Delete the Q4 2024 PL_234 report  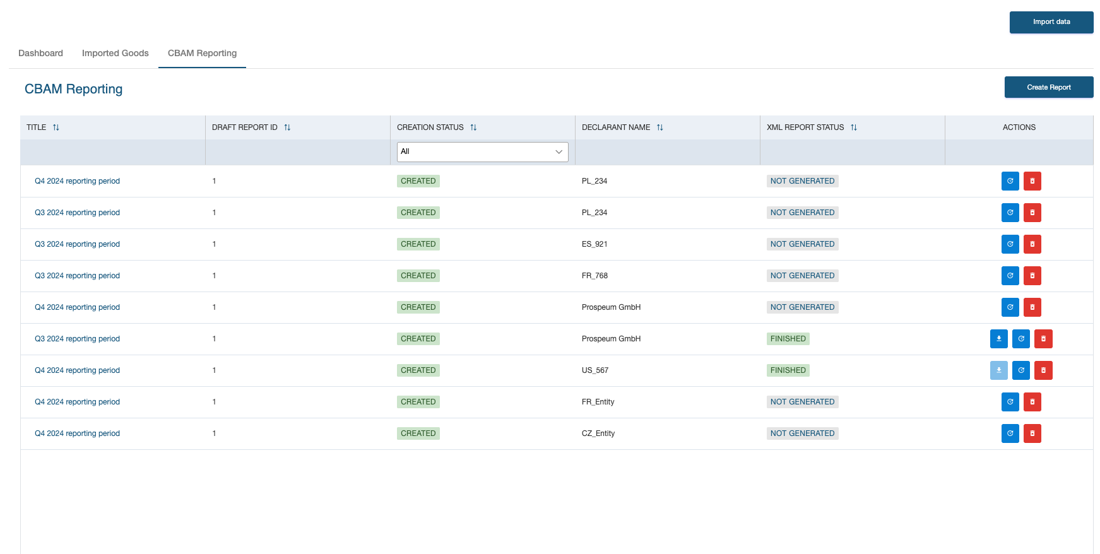1032,181
